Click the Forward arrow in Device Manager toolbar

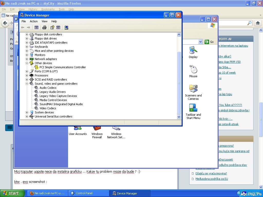[29, 27]
